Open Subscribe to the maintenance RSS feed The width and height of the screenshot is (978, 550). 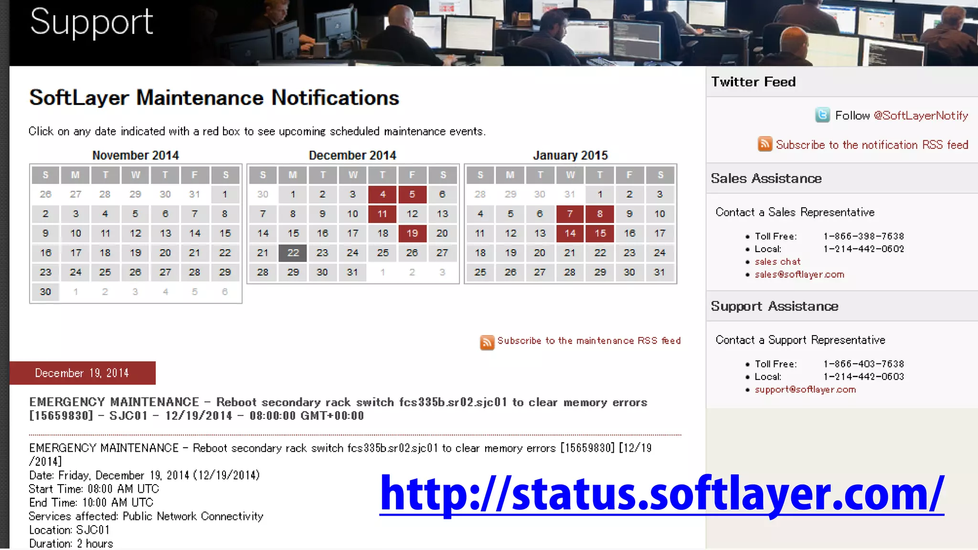click(x=589, y=340)
